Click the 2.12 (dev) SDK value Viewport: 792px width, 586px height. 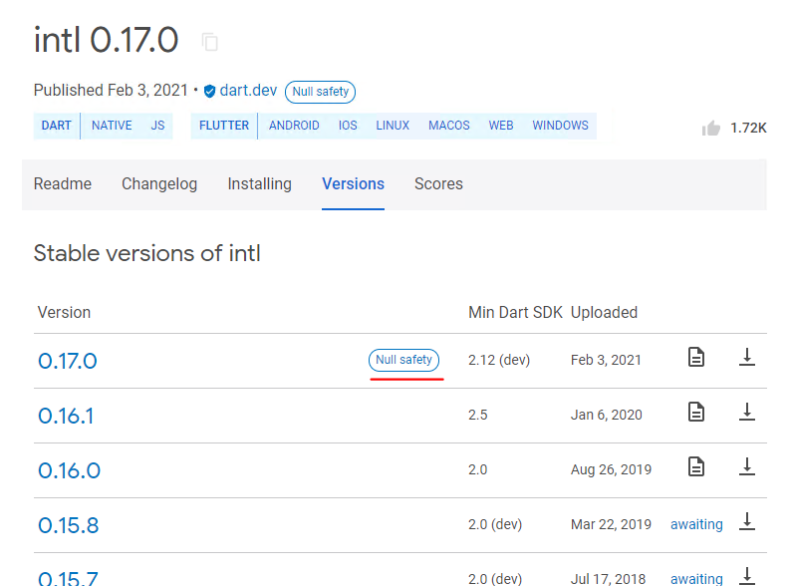click(x=499, y=360)
